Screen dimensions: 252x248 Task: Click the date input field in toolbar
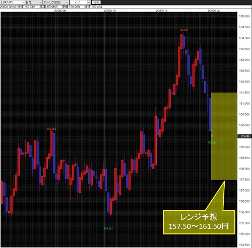pos(79,3)
